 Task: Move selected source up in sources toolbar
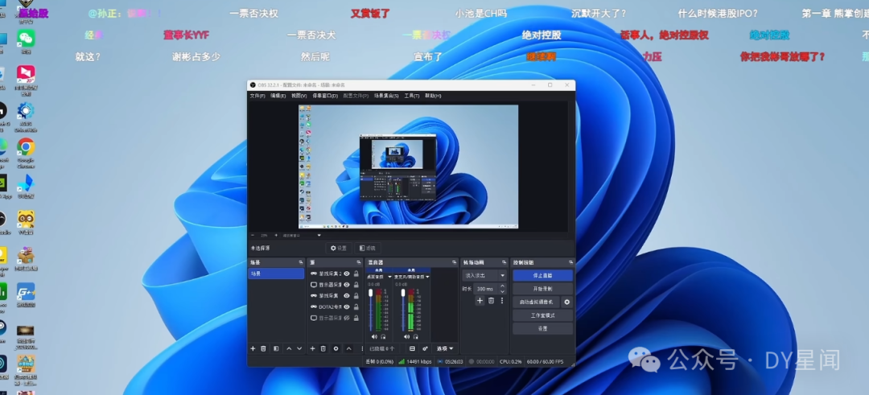348,348
